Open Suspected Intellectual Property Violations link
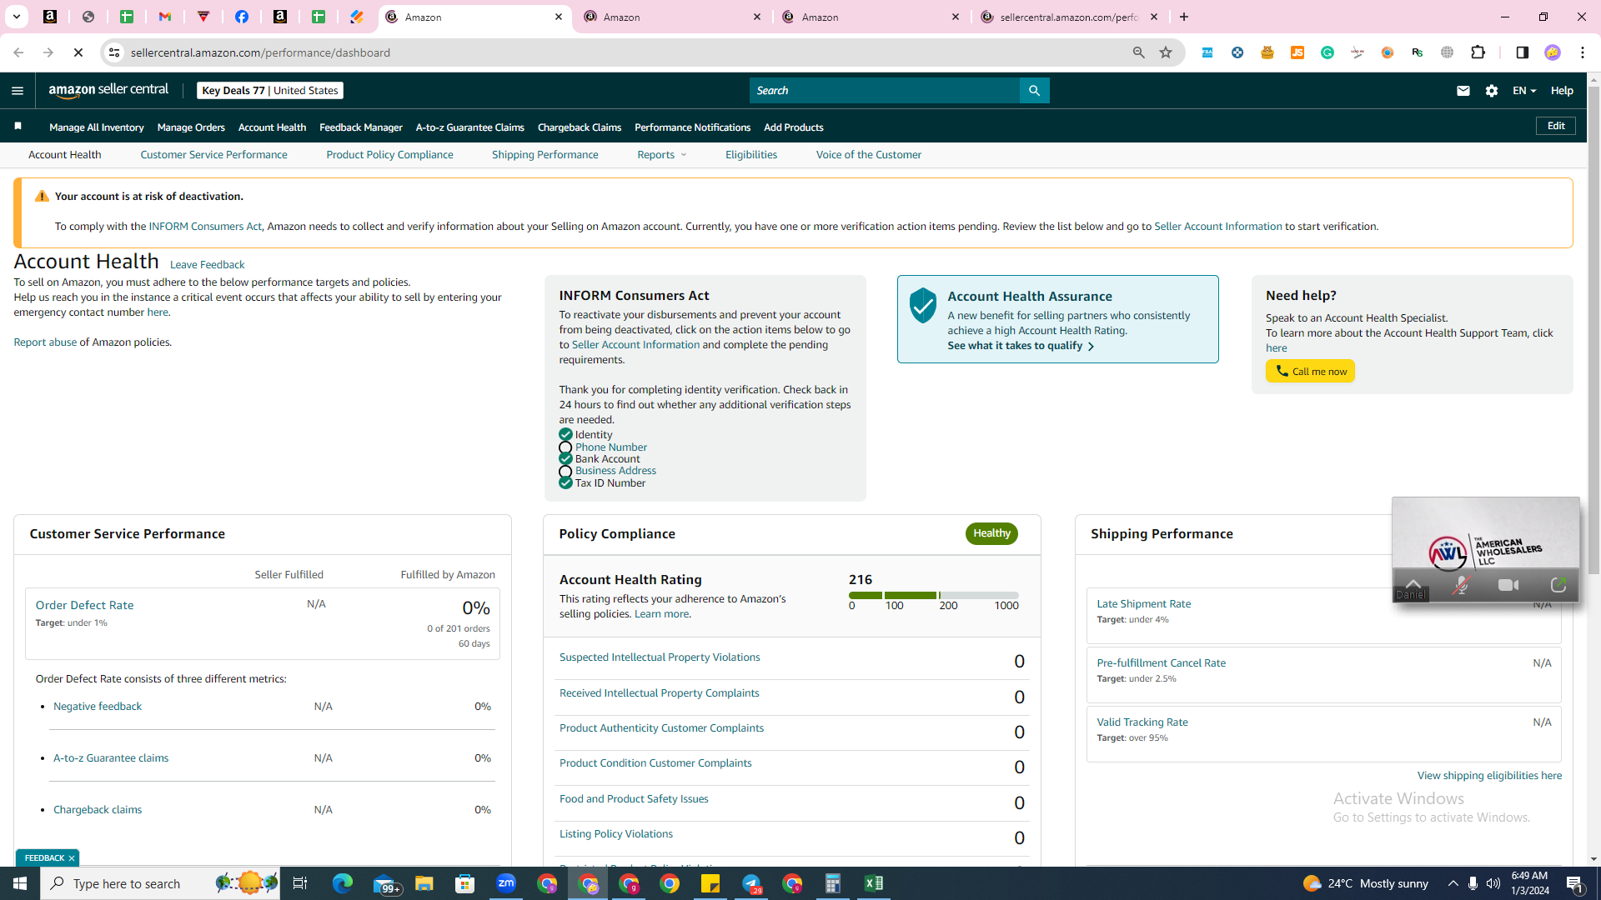 [x=660, y=657]
